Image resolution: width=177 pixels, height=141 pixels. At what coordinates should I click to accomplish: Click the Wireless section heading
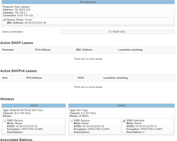click(x=7, y=99)
